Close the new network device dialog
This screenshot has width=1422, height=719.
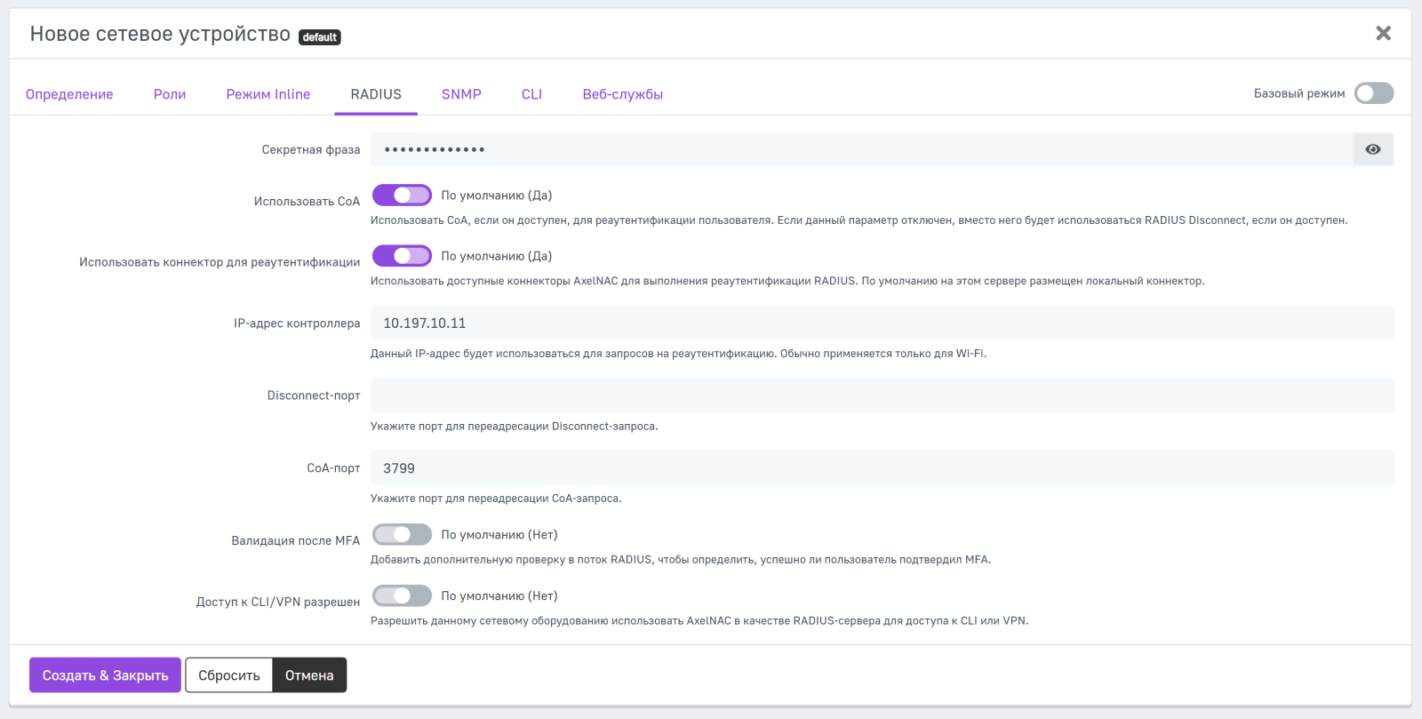pos(1383,34)
